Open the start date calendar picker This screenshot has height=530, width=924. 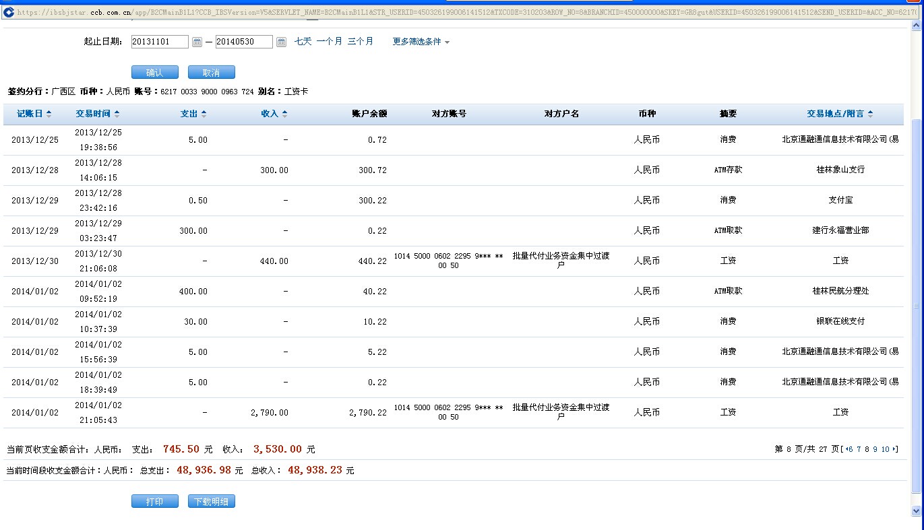point(197,42)
